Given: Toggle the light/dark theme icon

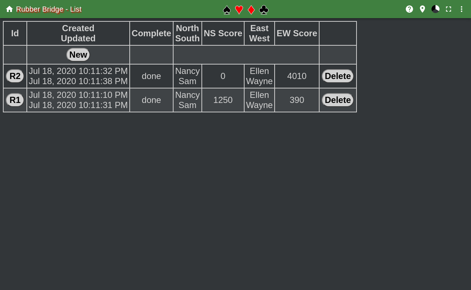Looking at the screenshot, I should [435, 9].
